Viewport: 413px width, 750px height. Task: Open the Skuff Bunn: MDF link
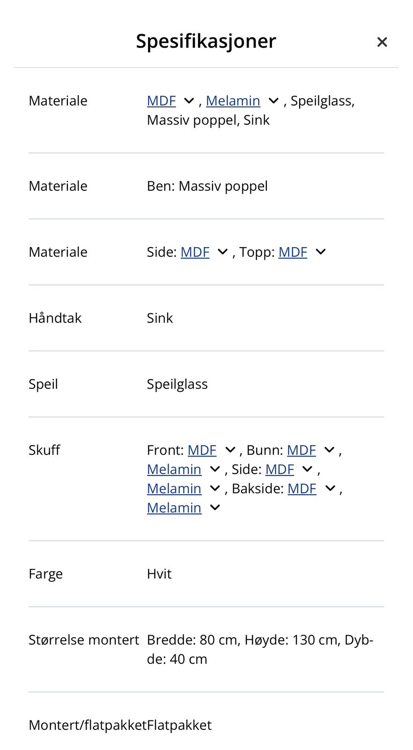tap(301, 450)
